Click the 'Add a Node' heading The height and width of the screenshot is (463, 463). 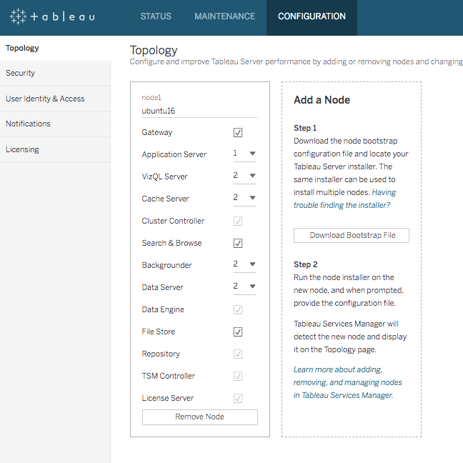click(x=322, y=100)
